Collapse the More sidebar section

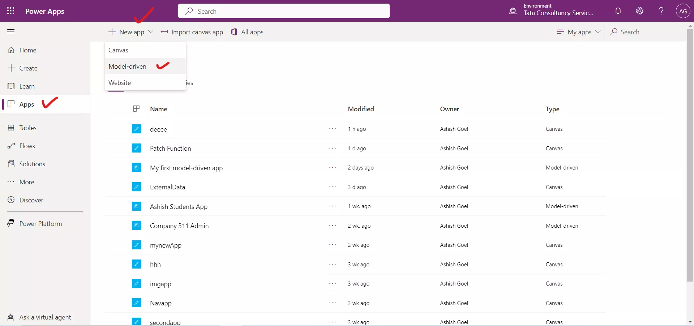pos(11,182)
